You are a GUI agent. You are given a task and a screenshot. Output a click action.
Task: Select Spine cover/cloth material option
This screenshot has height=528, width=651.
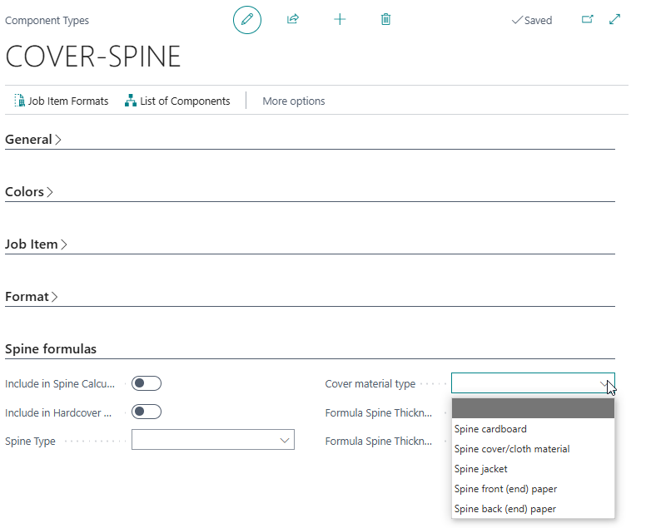coord(533,449)
